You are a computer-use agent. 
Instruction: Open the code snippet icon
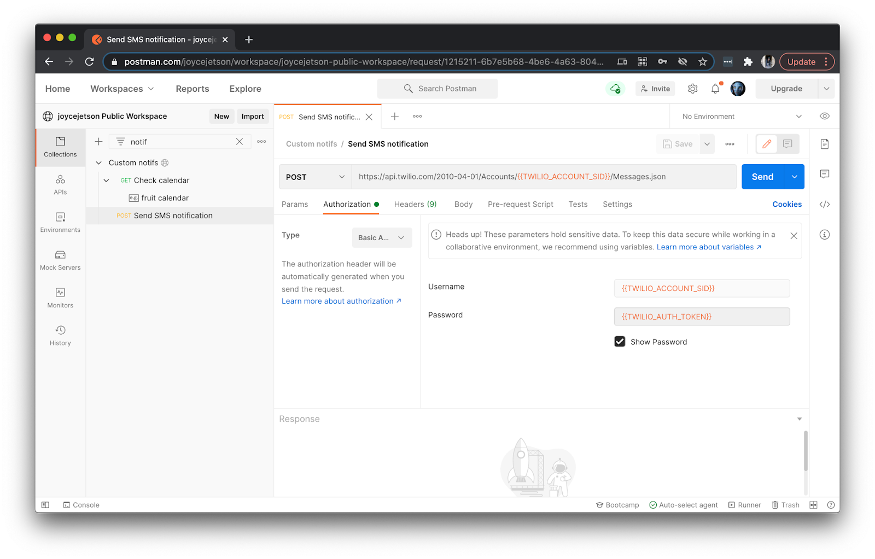click(825, 204)
